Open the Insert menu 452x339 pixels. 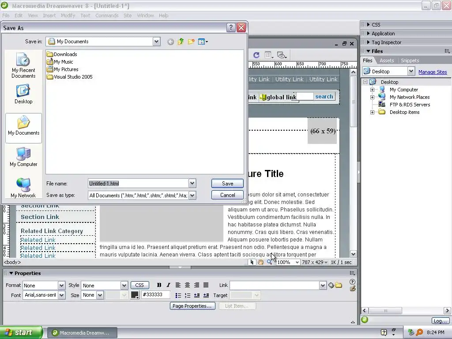point(49,15)
